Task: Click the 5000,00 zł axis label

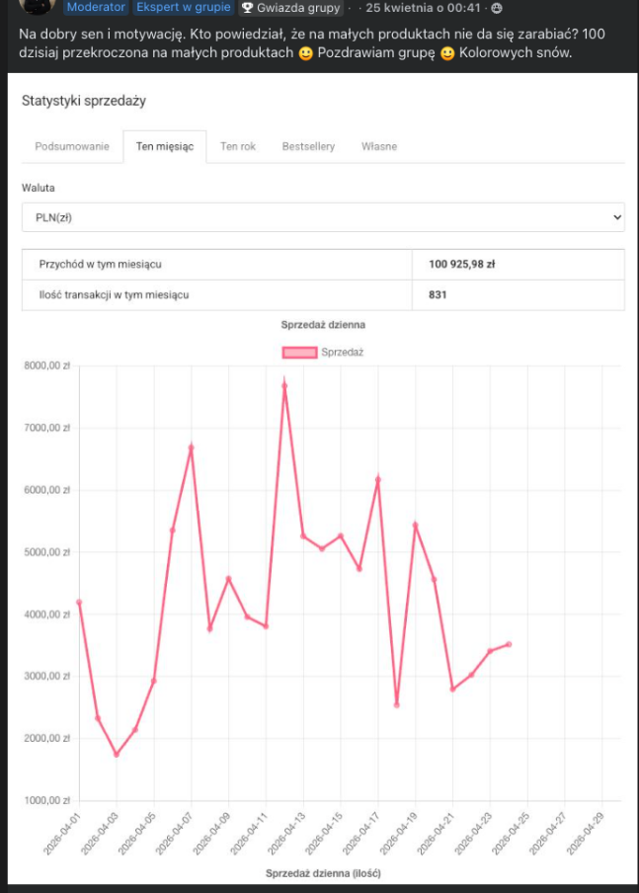Action: [x=46, y=552]
